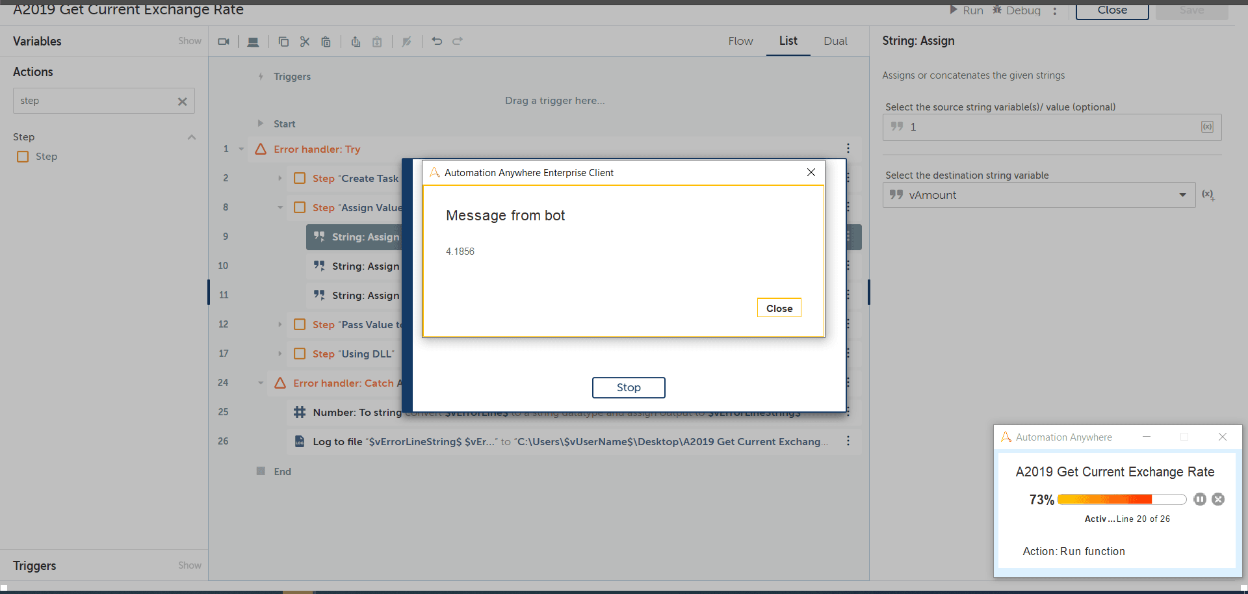The height and width of the screenshot is (594, 1248).
Task: Click the String: Assign icon on line 10
Action: (x=319, y=266)
